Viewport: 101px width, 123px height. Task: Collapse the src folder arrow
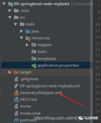(x=10, y=17)
